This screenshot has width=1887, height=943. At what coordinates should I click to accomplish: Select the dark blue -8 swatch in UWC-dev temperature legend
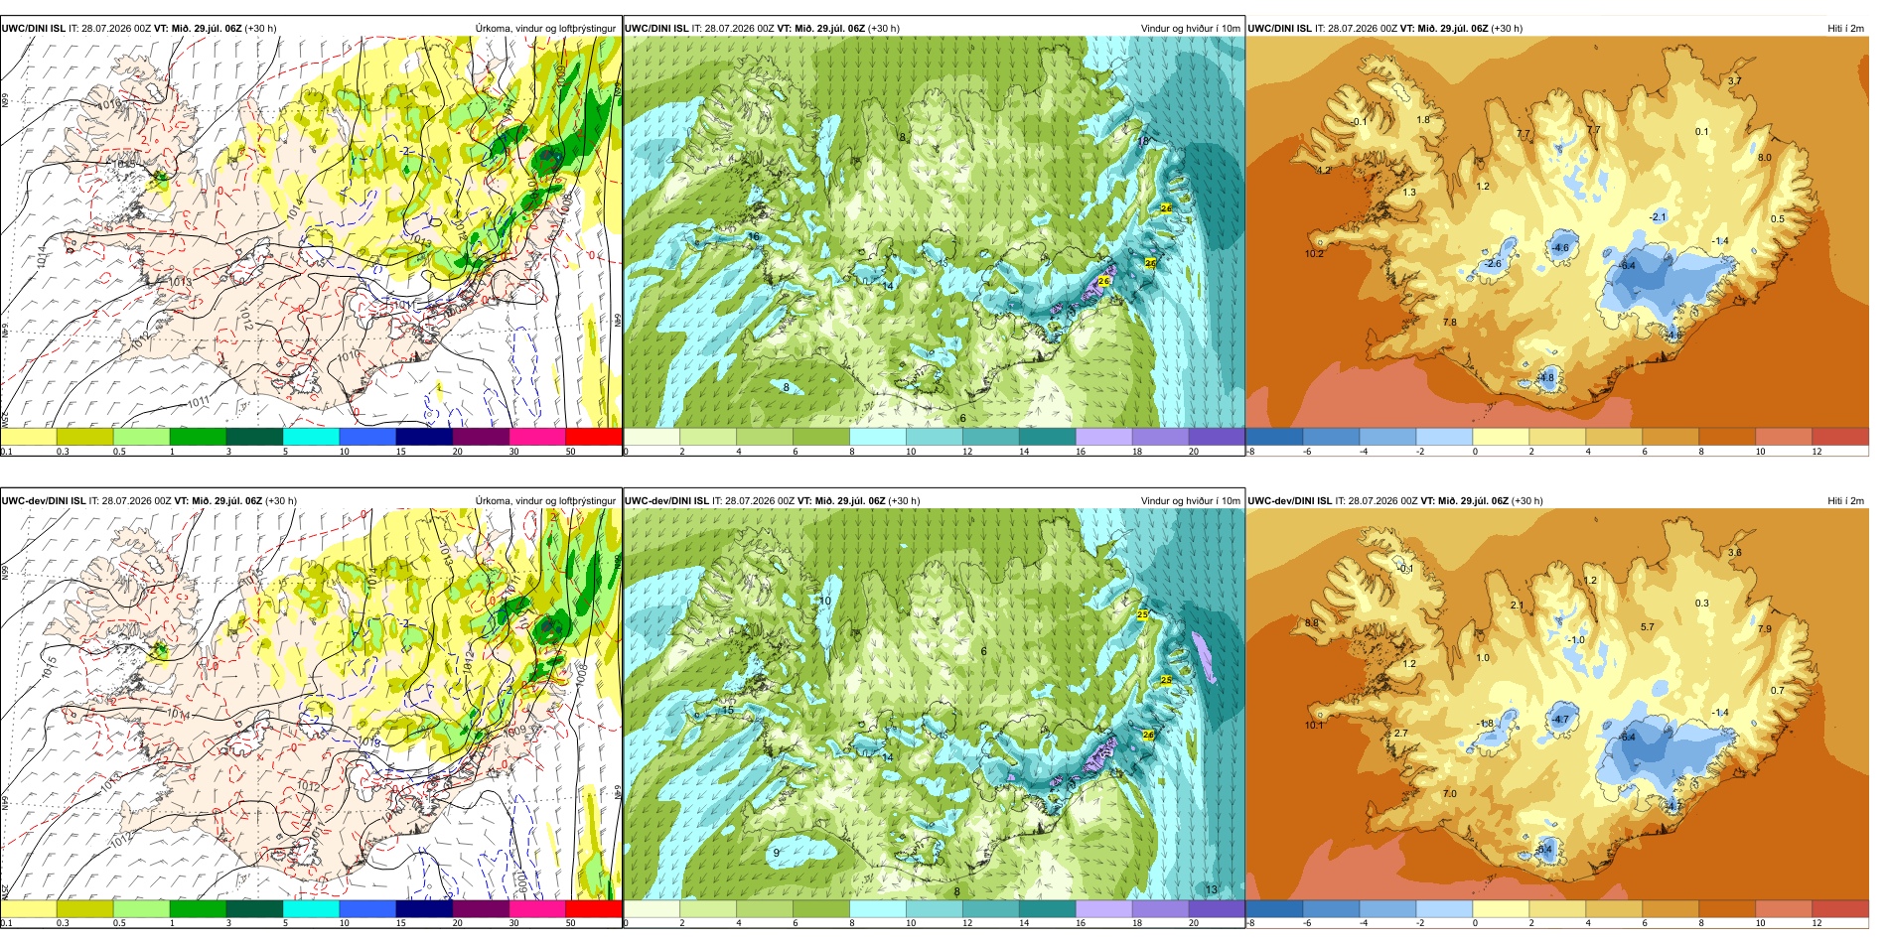click(1274, 909)
